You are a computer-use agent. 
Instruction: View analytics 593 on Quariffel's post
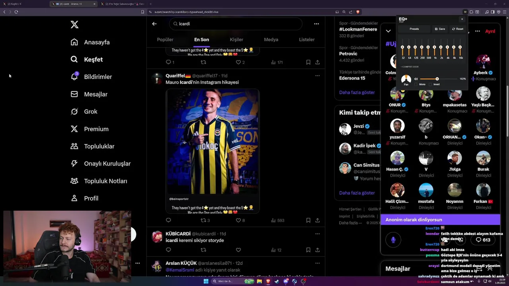pyautogui.click(x=278, y=220)
